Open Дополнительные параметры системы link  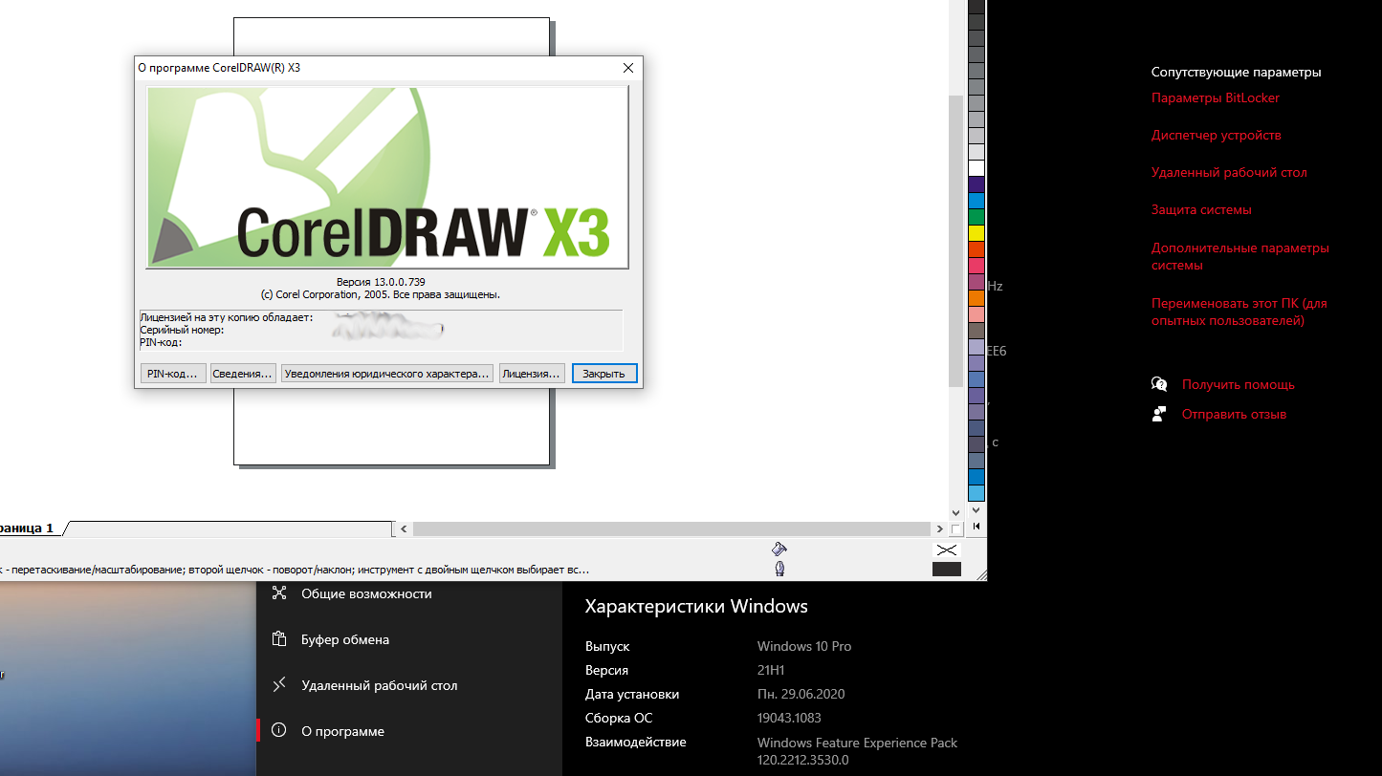pos(1240,256)
